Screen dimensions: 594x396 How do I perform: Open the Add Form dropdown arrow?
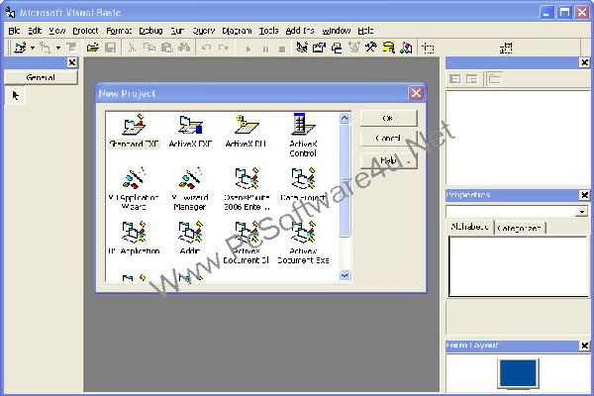coord(58,48)
